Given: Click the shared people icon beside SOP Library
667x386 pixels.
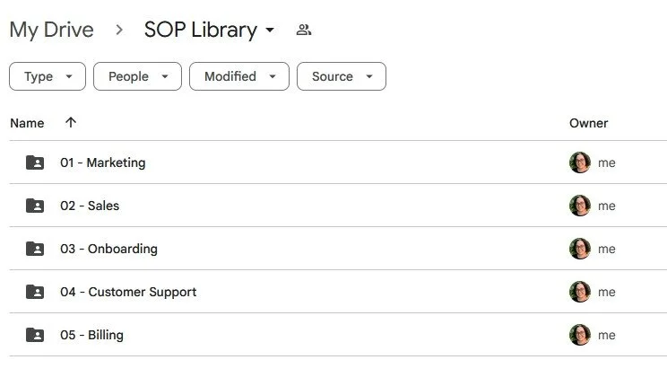Looking at the screenshot, I should pyautogui.click(x=304, y=30).
